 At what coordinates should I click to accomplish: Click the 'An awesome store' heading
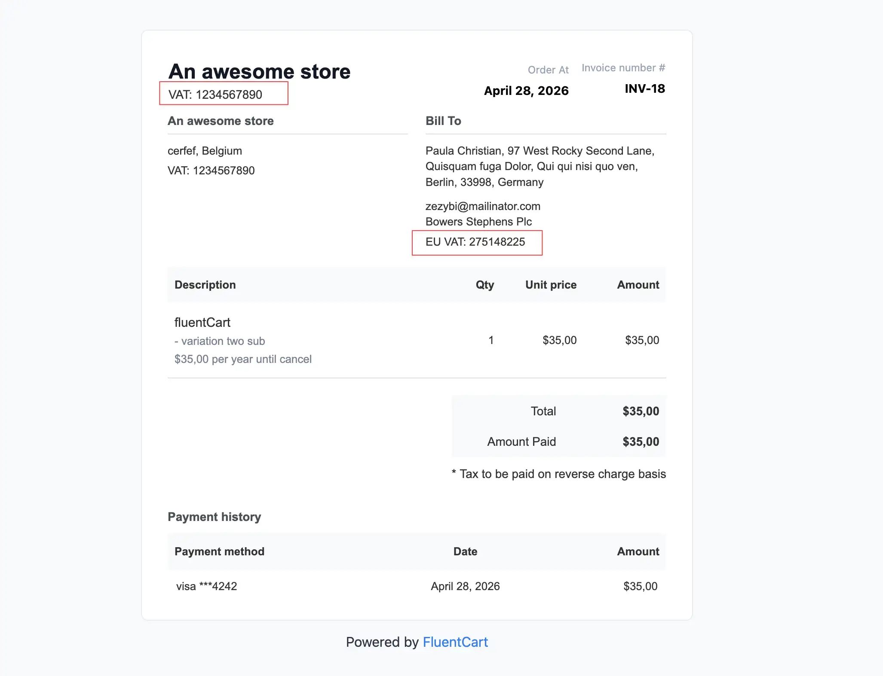[260, 71]
